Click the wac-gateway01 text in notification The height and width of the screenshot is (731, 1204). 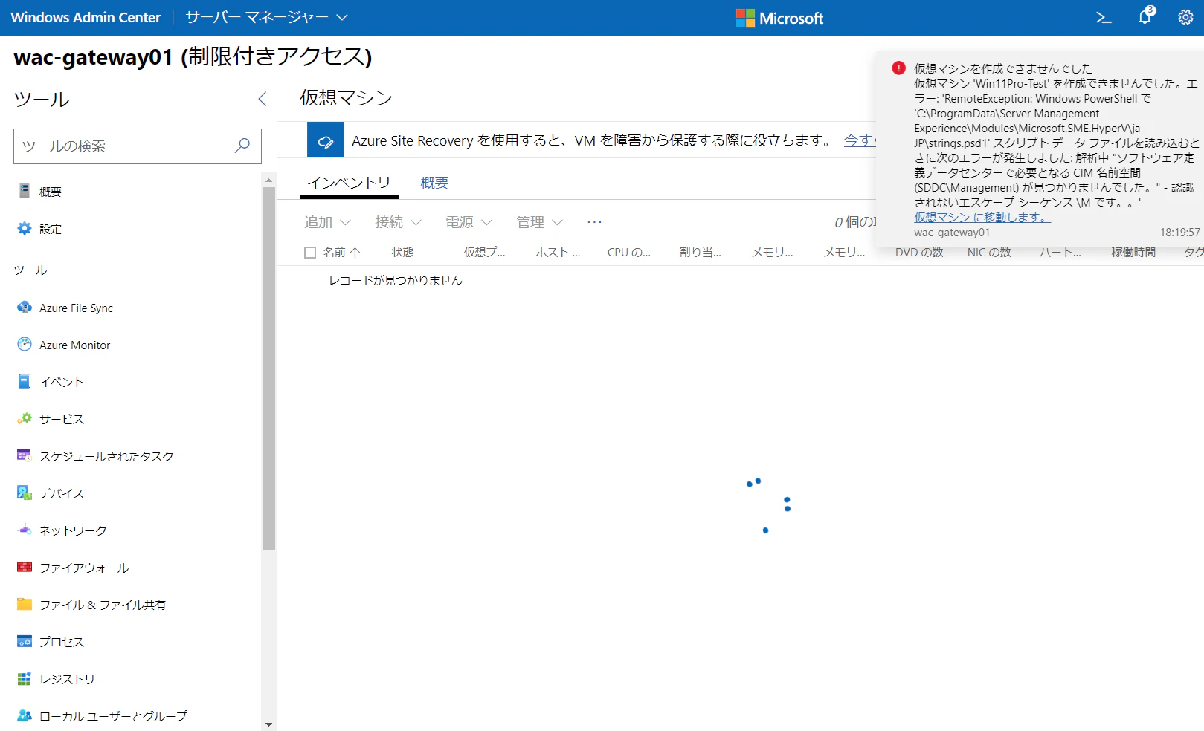[952, 233]
